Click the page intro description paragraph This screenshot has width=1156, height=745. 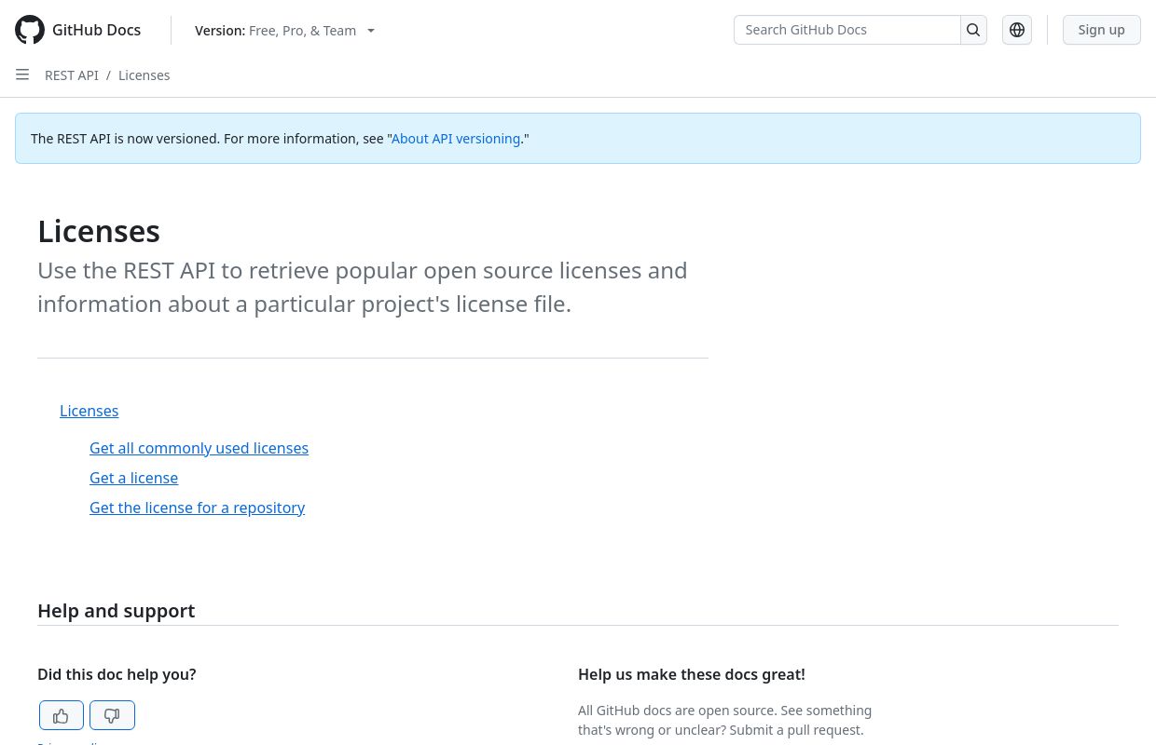click(363, 287)
